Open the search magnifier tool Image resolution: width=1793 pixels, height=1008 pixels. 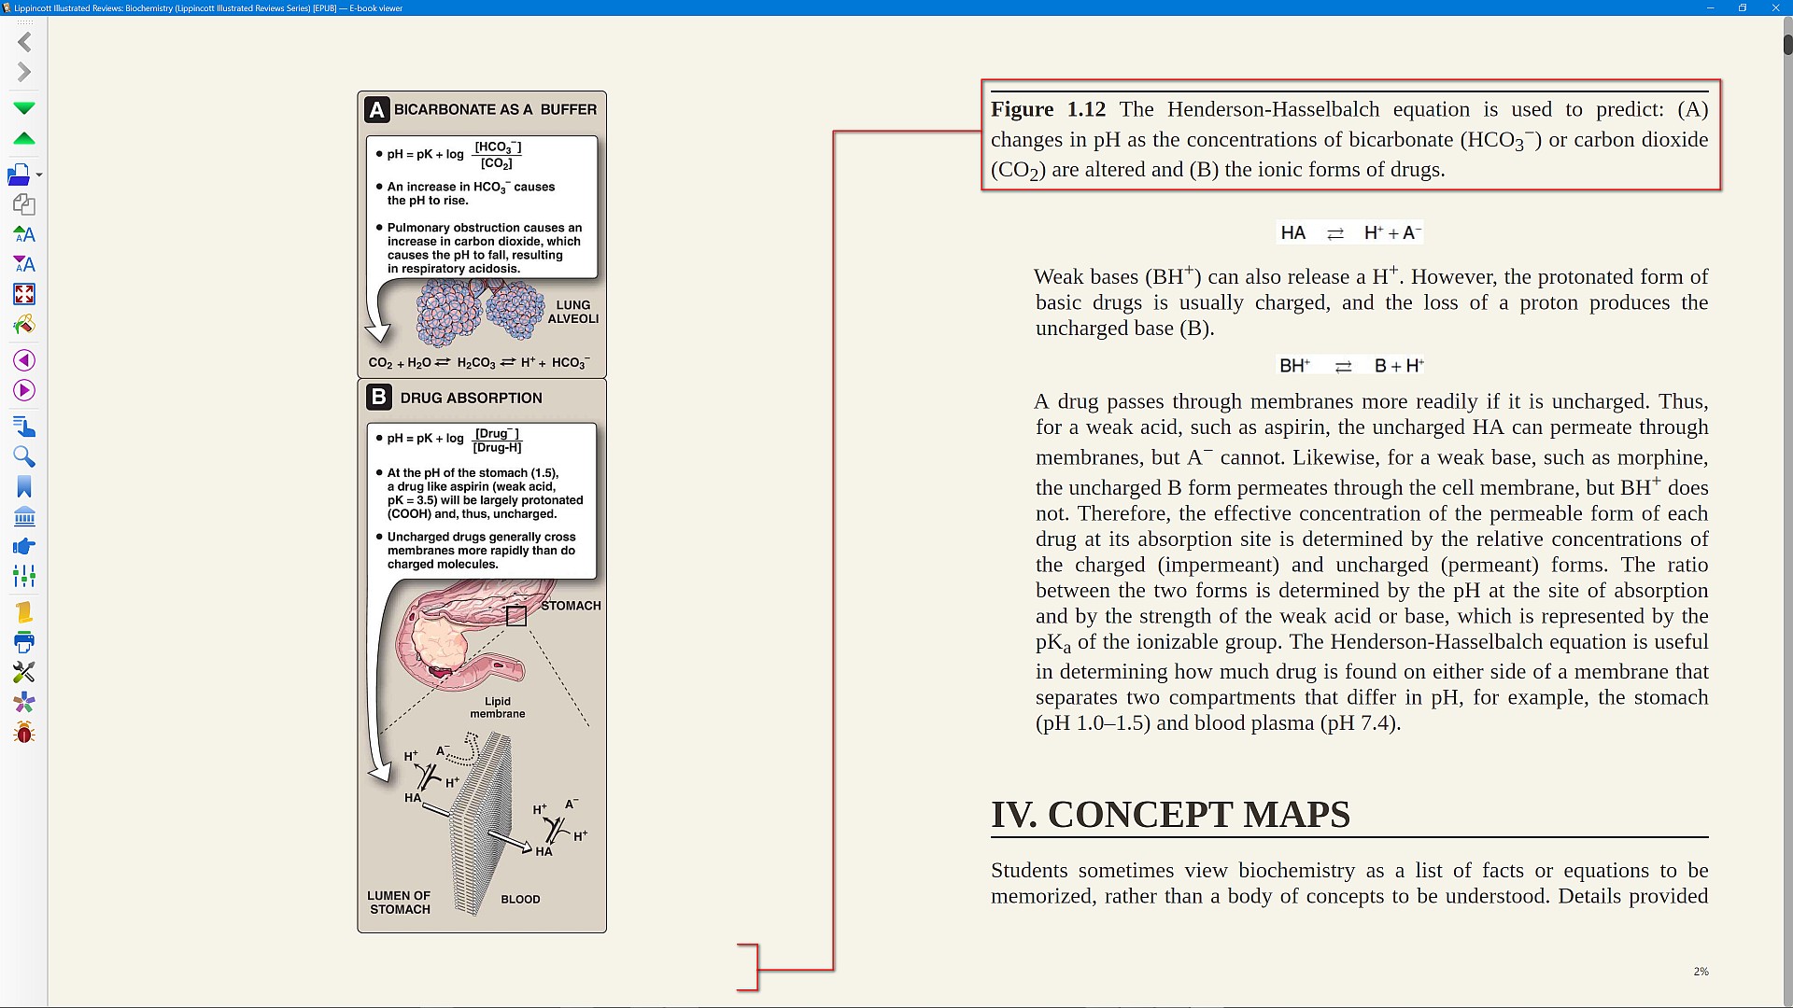pyautogui.click(x=24, y=456)
